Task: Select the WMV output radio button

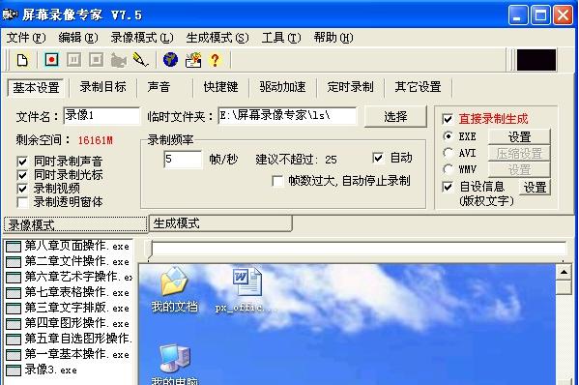Action: [448, 169]
